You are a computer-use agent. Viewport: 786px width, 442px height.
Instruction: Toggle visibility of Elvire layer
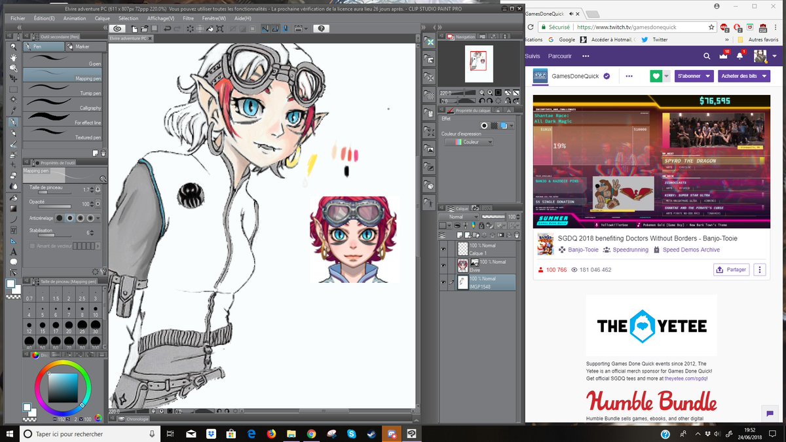(443, 265)
